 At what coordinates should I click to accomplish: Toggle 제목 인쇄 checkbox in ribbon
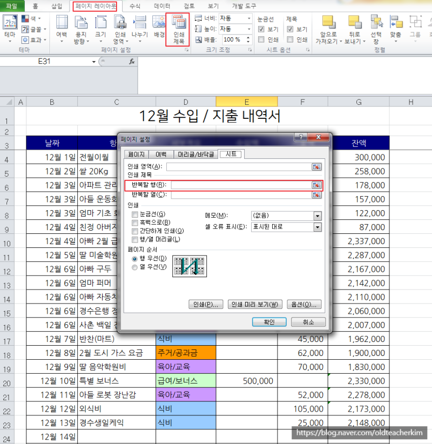[290, 39]
